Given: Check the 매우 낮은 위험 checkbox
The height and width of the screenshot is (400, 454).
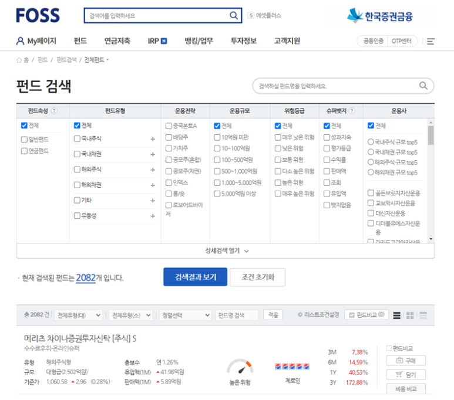Looking at the screenshot, I should [x=278, y=137].
